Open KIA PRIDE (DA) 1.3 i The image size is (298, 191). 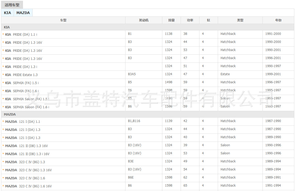tap(21, 67)
